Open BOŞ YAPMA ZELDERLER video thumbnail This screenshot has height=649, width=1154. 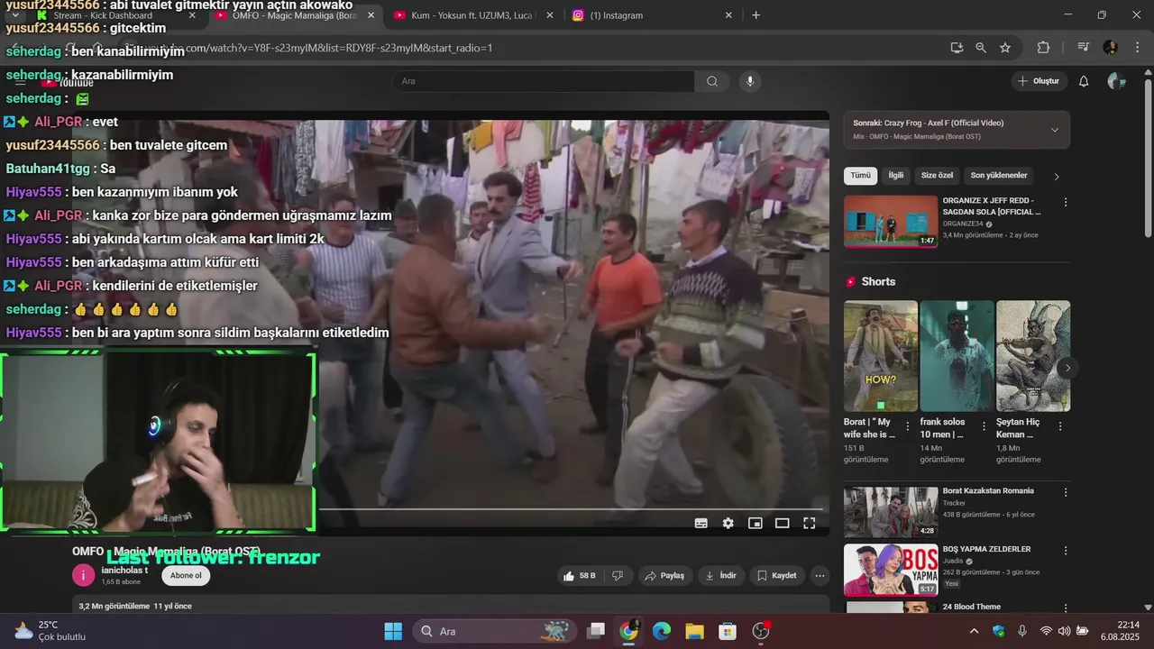point(891,570)
